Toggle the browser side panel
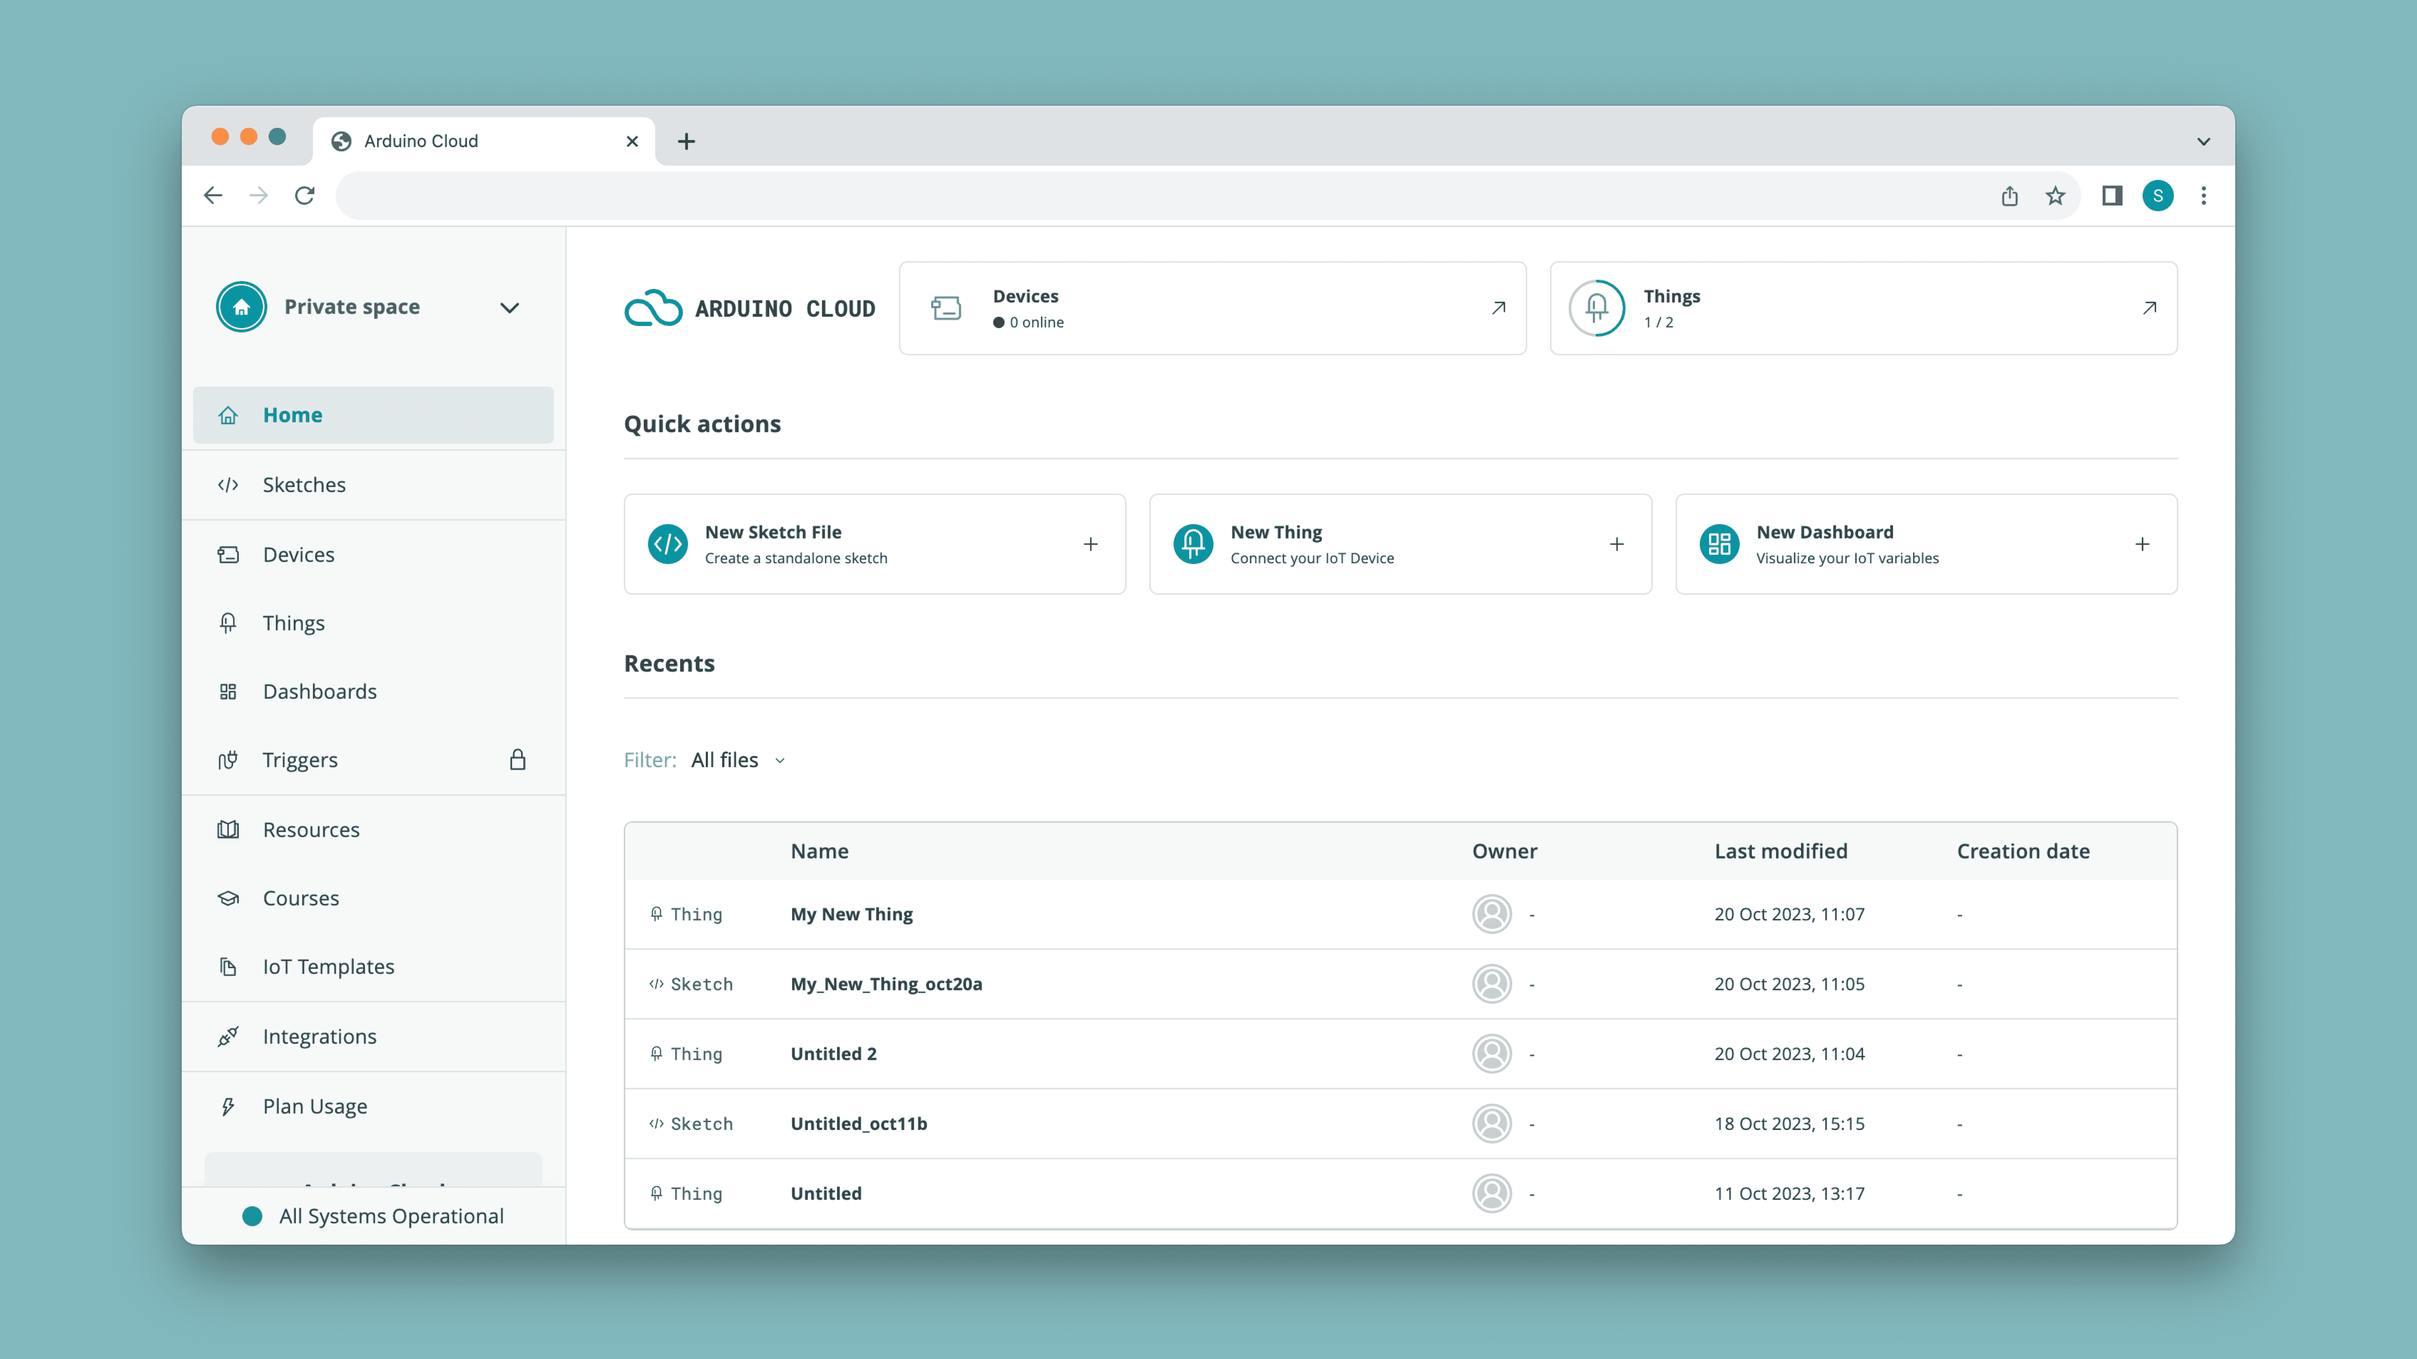The image size is (2417, 1359). tap(2112, 195)
